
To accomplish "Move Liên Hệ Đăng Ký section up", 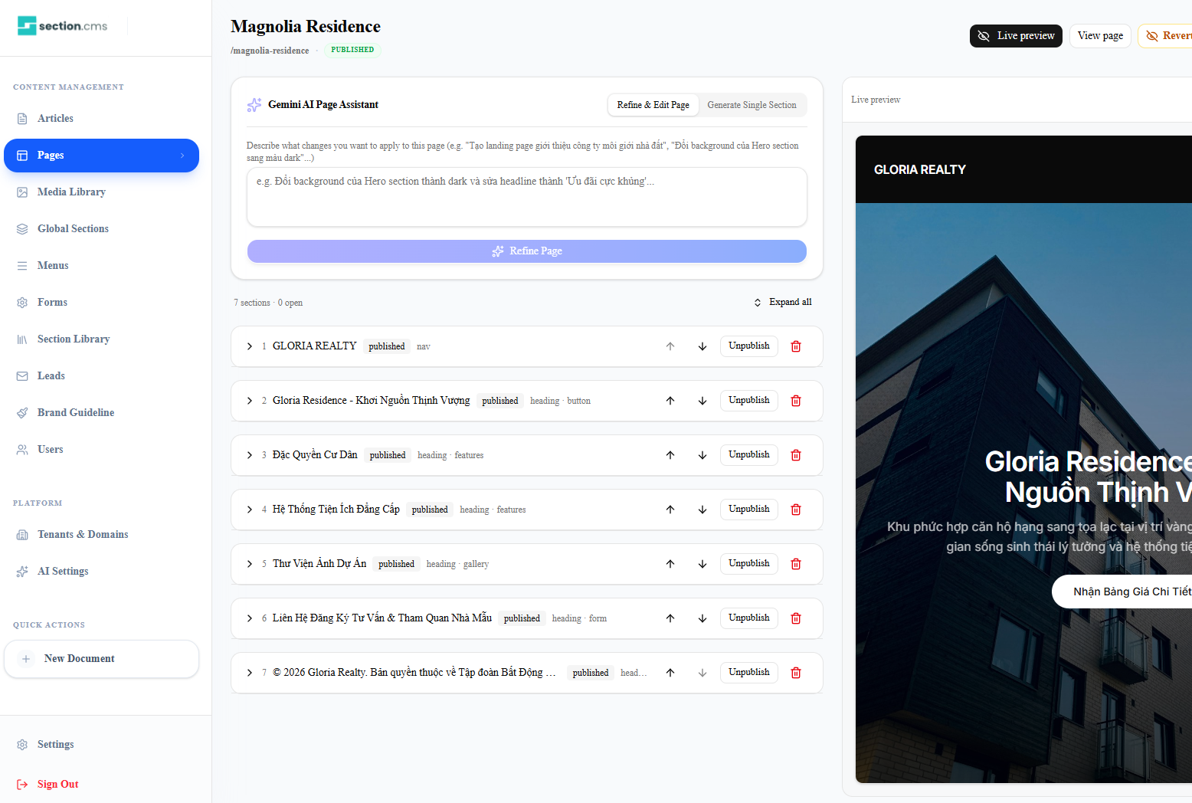I will tap(670, 618).
